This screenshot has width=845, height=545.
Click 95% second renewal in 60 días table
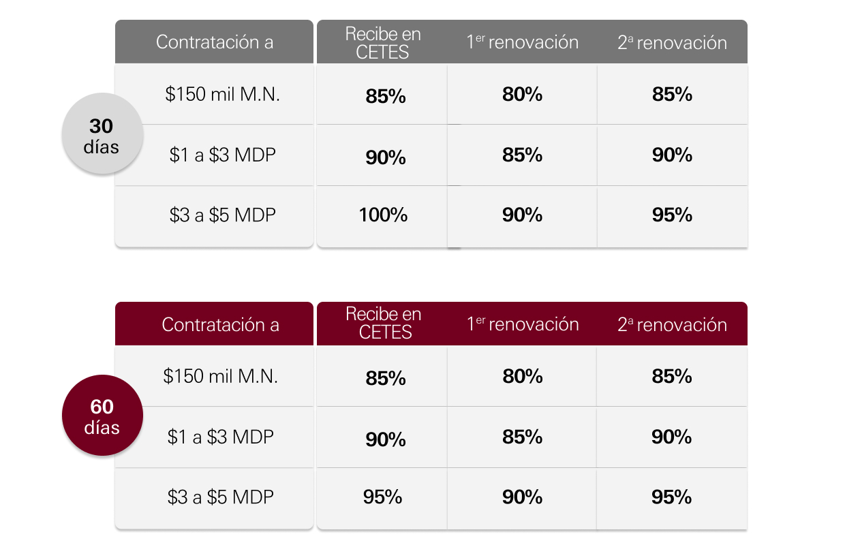673,498
